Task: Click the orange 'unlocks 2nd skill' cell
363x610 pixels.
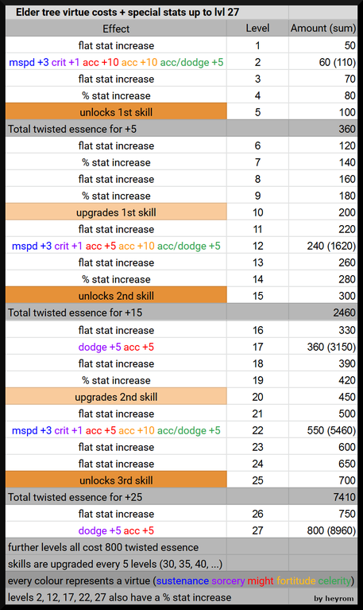Action: click(116, 296)
